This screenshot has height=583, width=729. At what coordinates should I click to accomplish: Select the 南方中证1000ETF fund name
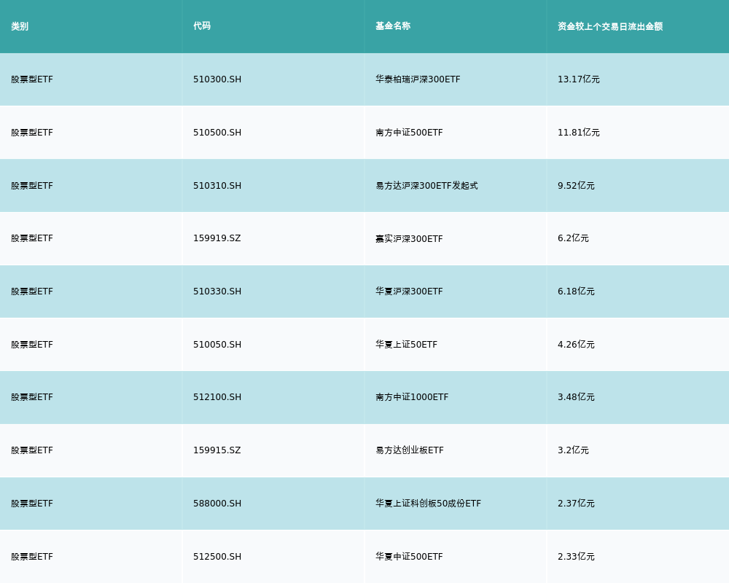[412, 397]
